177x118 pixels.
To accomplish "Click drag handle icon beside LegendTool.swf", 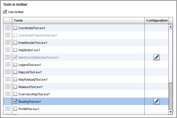I will 8,65.
